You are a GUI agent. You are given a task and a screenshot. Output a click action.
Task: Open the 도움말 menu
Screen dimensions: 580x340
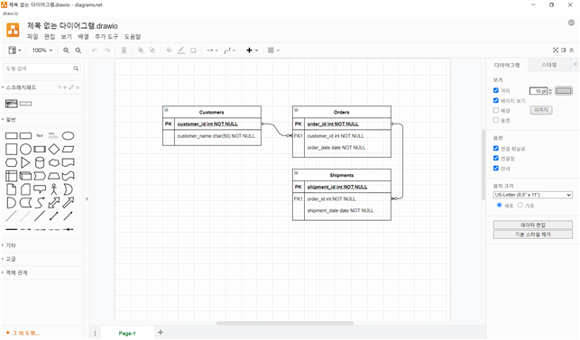[x=133, y=37]
